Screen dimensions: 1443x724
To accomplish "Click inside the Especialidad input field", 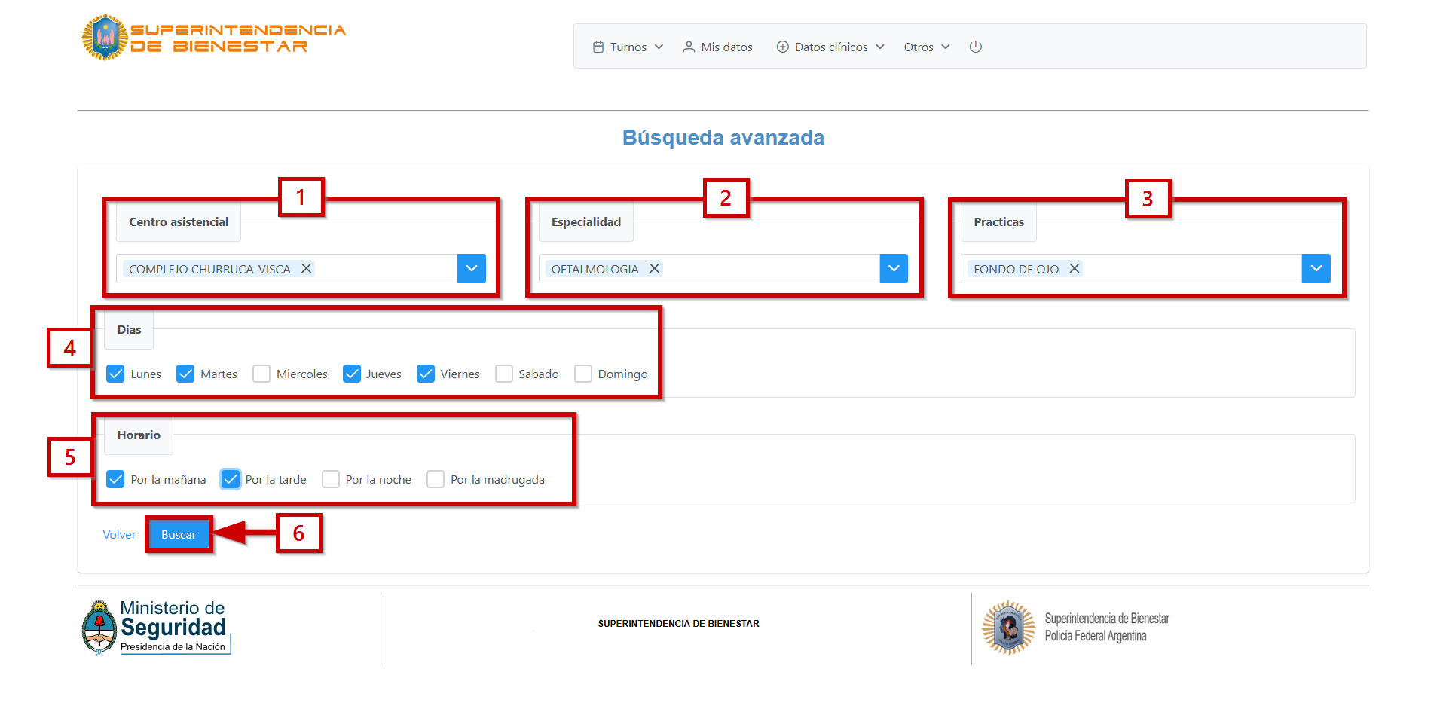I will click(769, 268).
